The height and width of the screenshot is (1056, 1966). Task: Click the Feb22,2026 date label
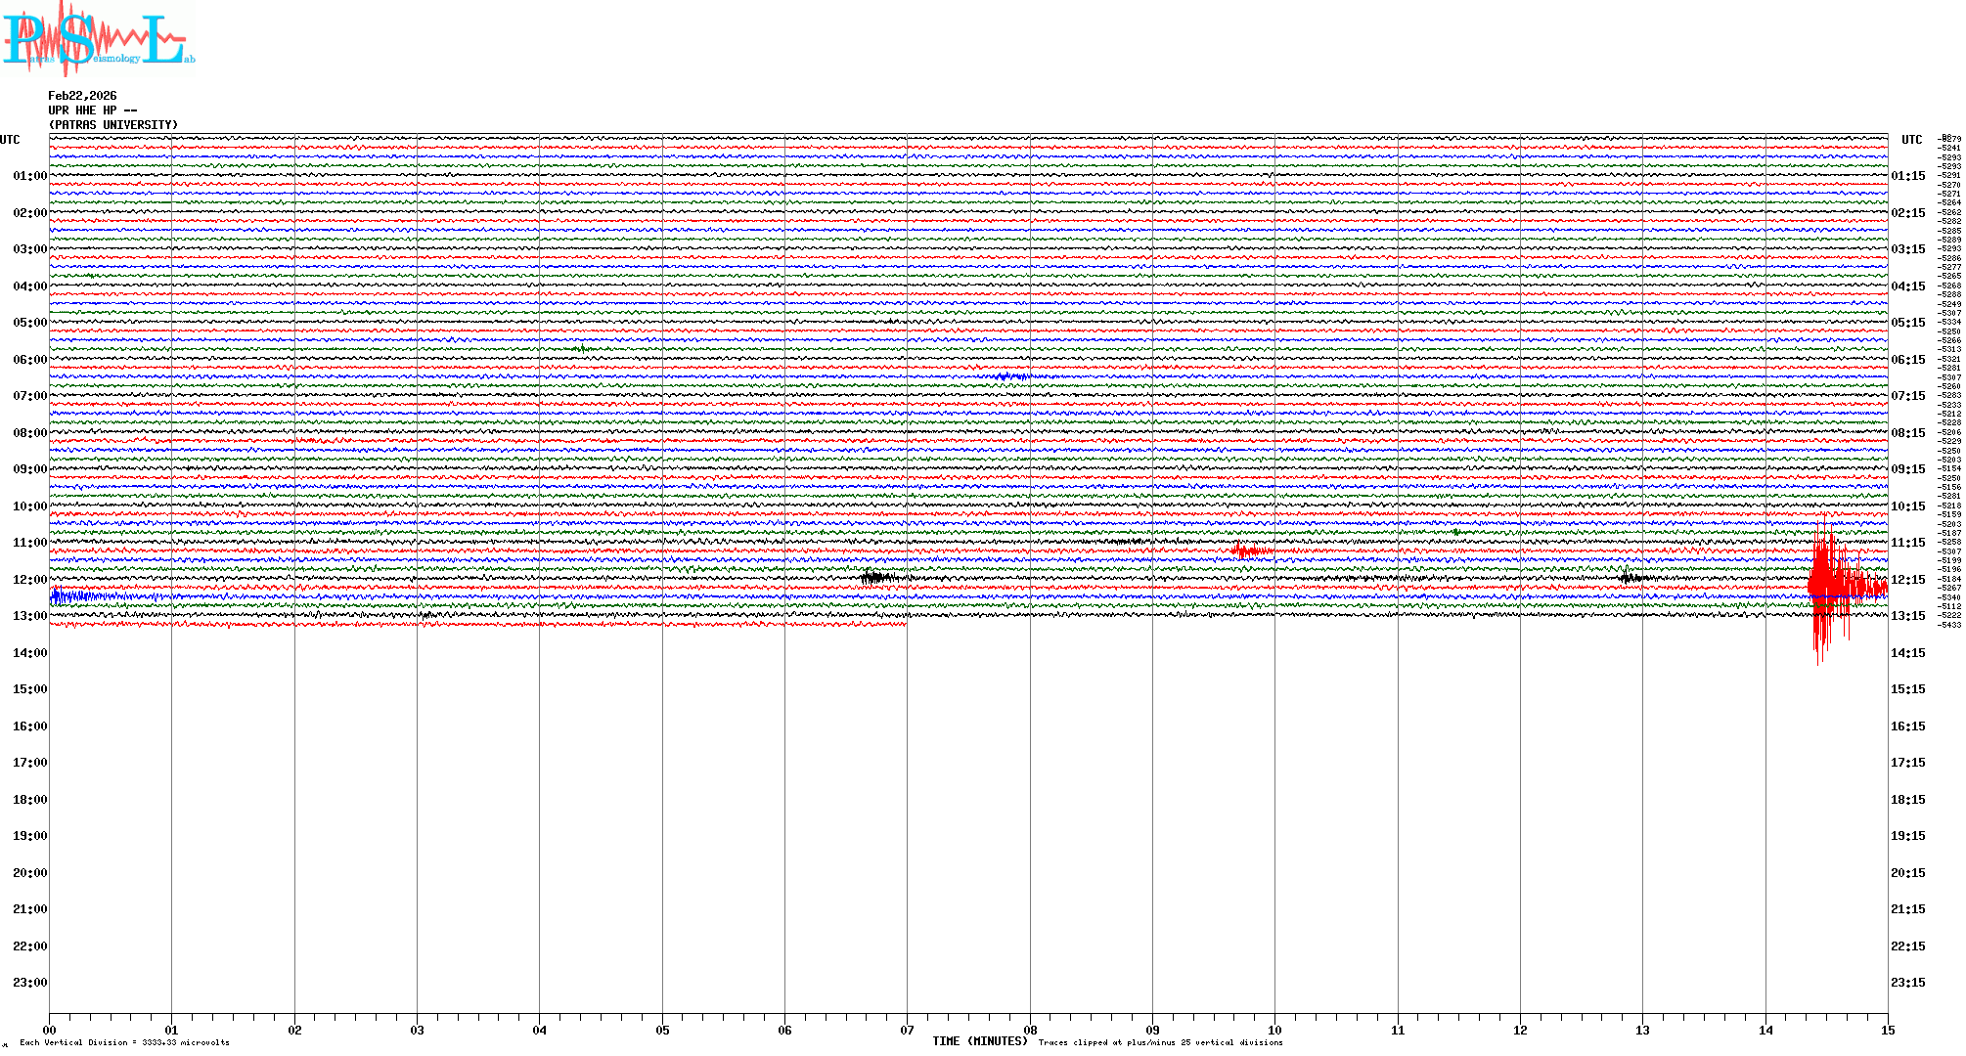point(82,96)
